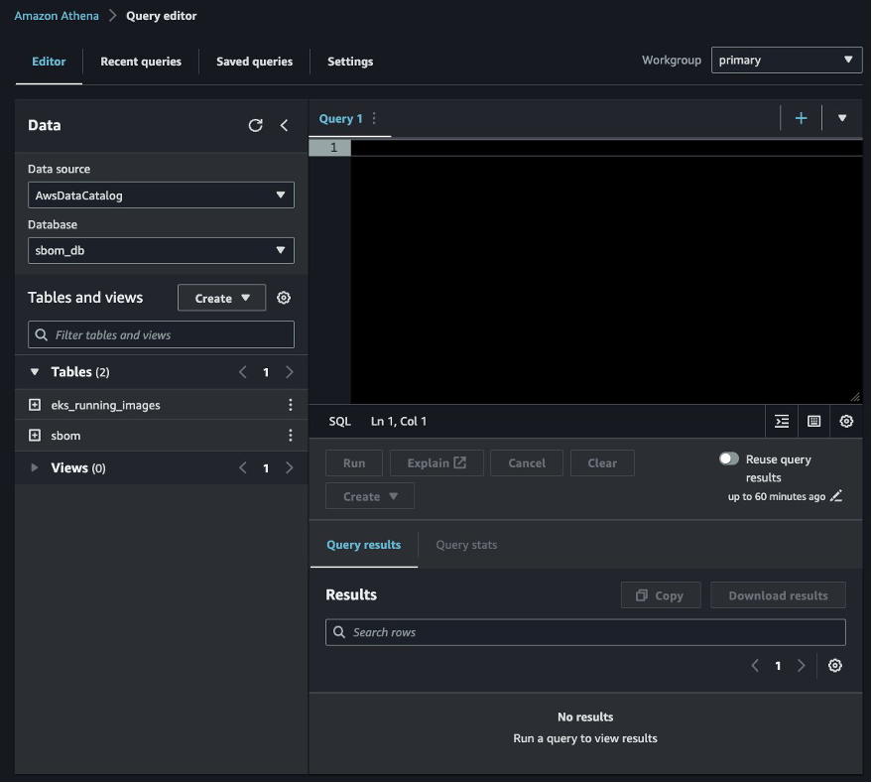This screenshot has width=872, height=783.
Task: Open the editor format settings gear icon
Action: click(846, 421)
